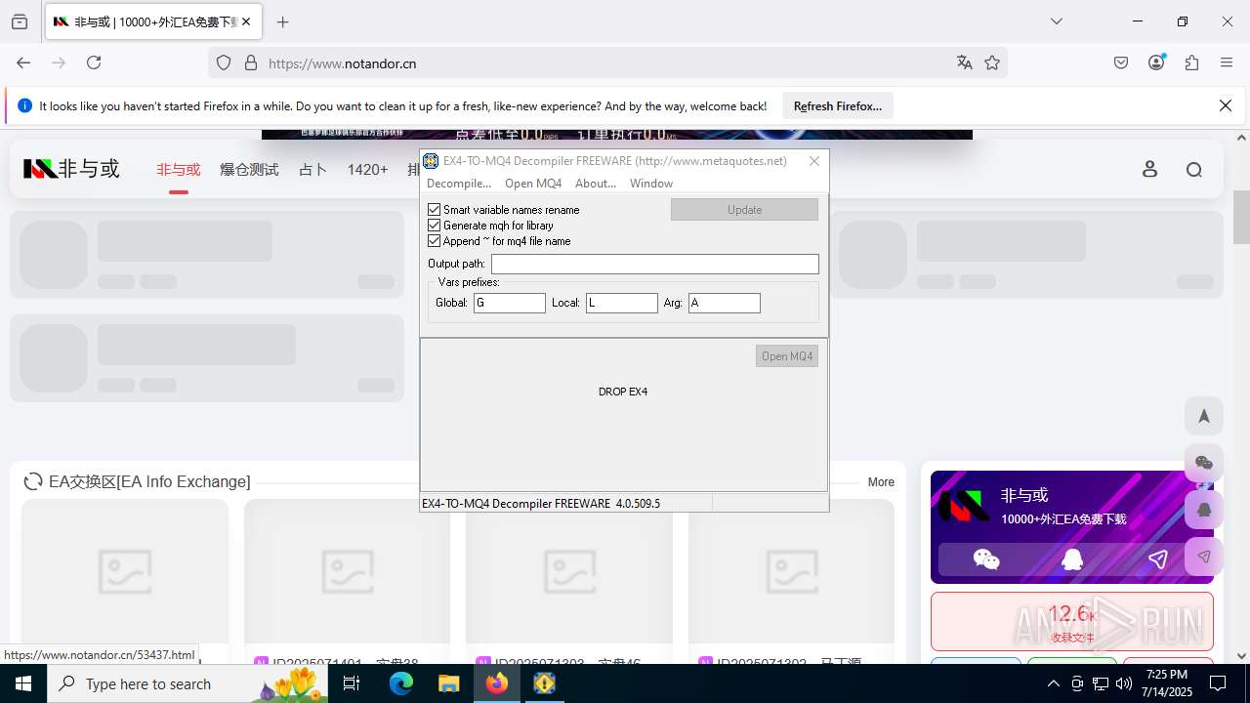The height and width of the screenshot is (703, 1250).
Task: Close the 非与或 browser tab
Action: (x=246, y=21)
